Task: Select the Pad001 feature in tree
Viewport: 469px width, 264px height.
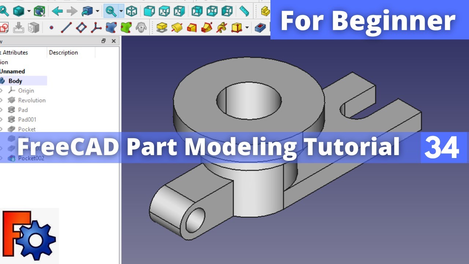Action: (x=27, y=120)
